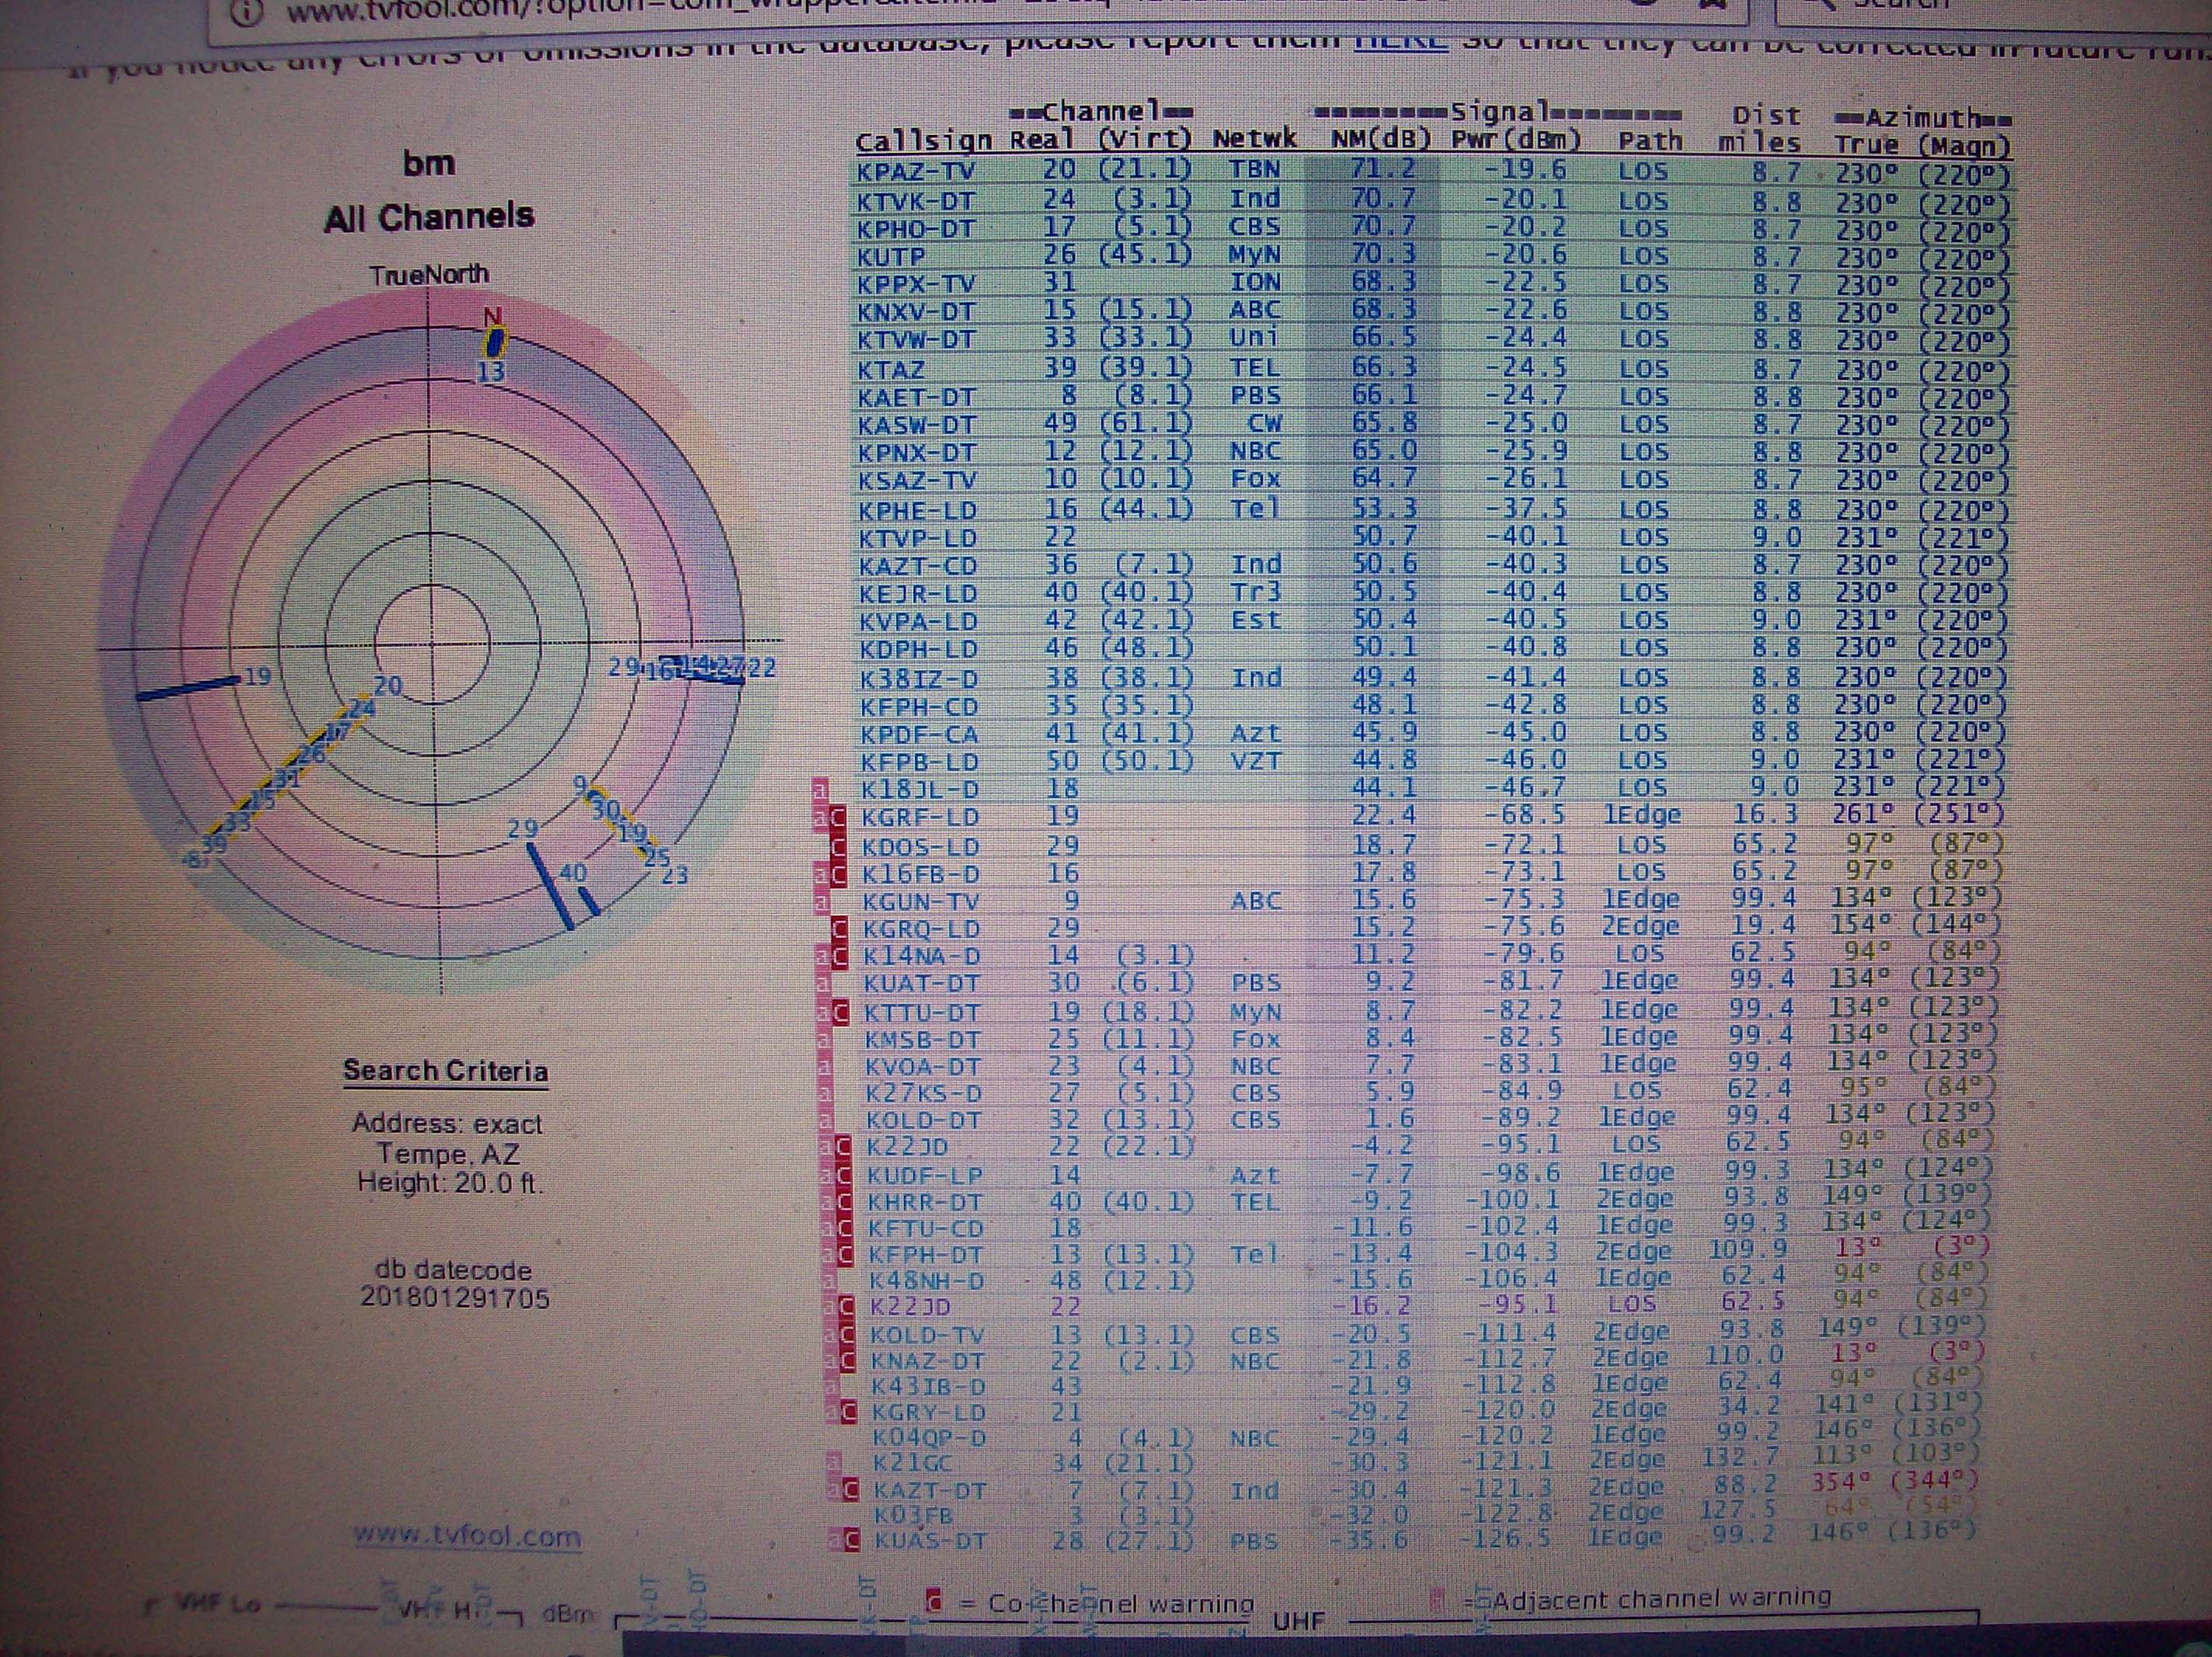The height and width of the screenshot is (1657, 2212).
Task: Click the Tempe, AZ address text
Action: point(447,1153)
